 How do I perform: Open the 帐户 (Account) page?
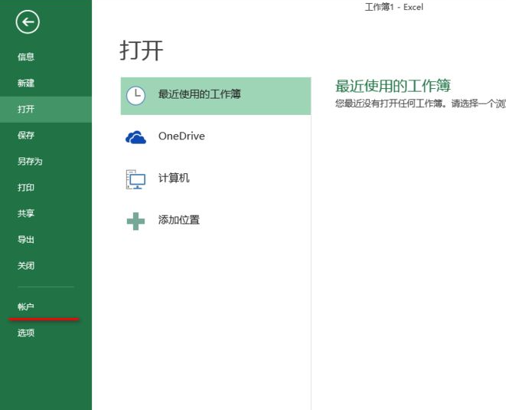click(26, 307)
